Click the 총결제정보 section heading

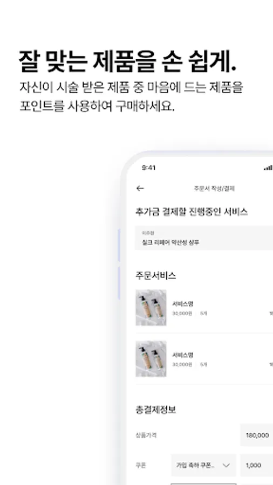pos(156,410)
